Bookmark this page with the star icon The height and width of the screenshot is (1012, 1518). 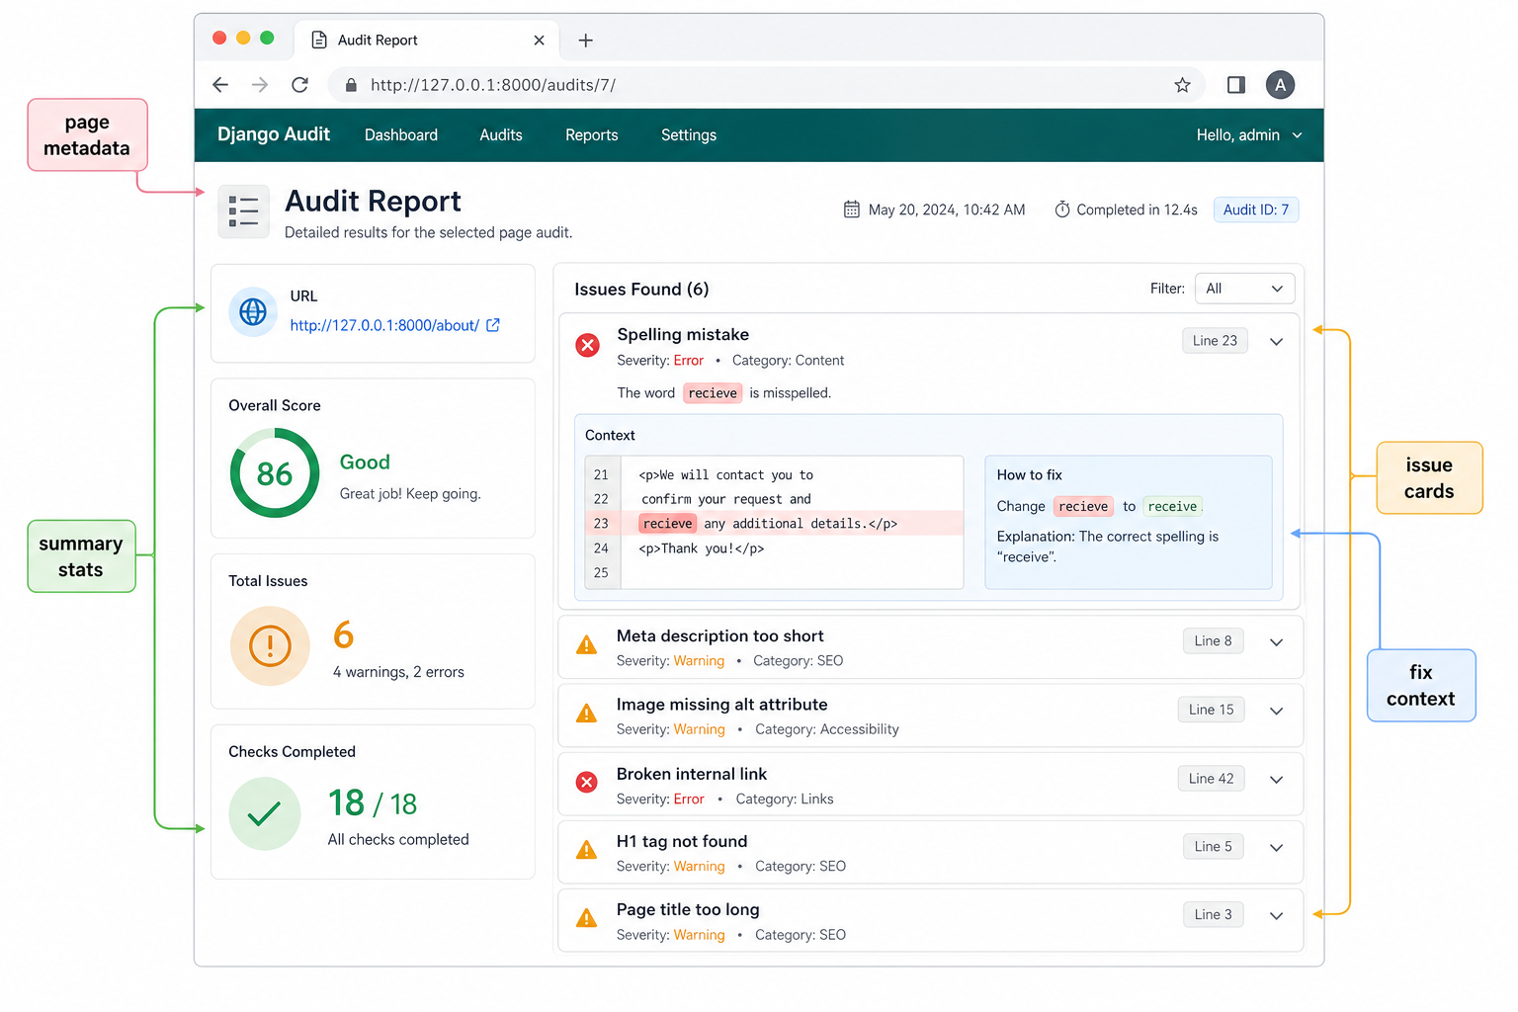pyautogui.click(x=1182, y=85)
